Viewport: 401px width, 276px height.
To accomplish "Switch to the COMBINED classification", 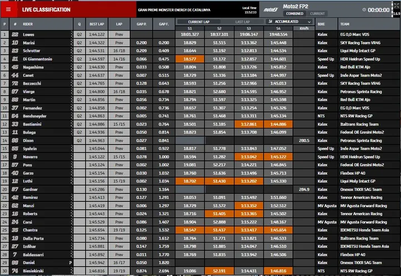I will point(295,13).
